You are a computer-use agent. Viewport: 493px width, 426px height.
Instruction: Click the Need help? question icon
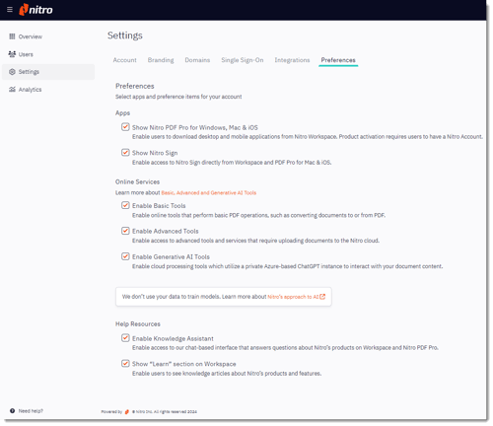click(12, 410)
